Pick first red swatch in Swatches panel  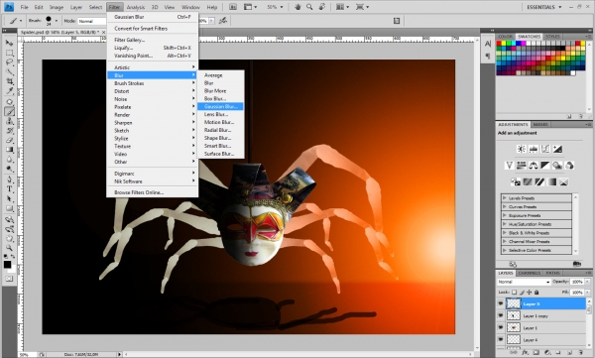pyautogui.click(x=499, y=44)
